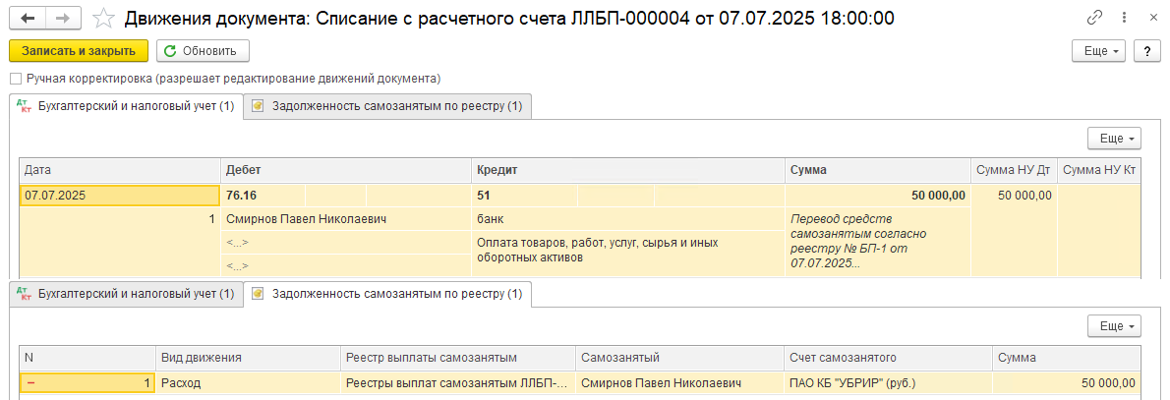Go back with the left arrow button
Screen dimensions: 1170x400
point(29,19)
